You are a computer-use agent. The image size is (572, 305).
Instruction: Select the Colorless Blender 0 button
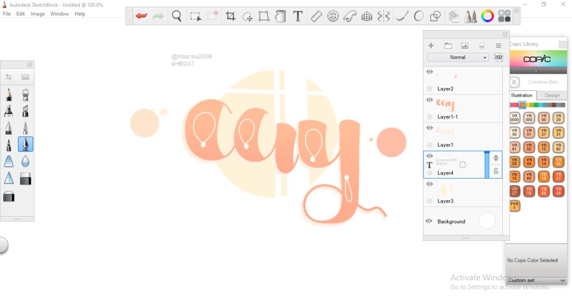[514, 82]
